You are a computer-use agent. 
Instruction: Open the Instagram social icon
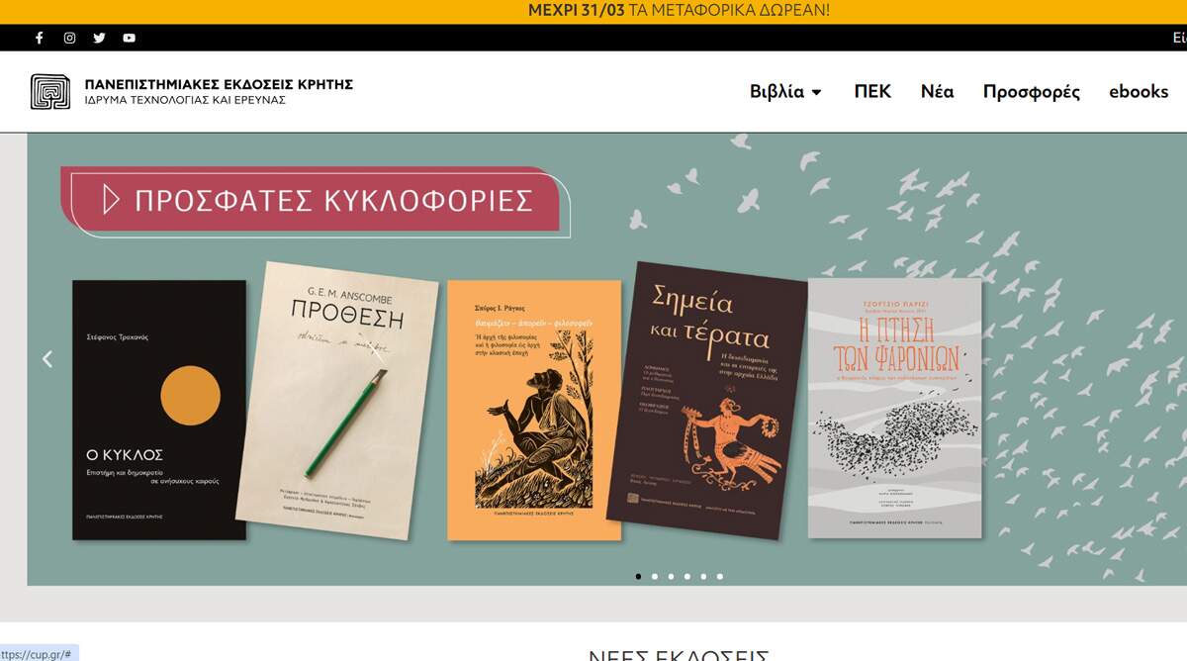(x=69, y=38)
